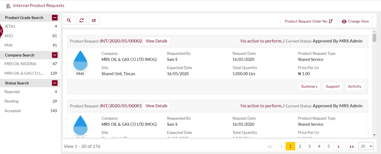Screen dimensions: 381x154
Task: Open the Activity button
Action: coord(355,86)
